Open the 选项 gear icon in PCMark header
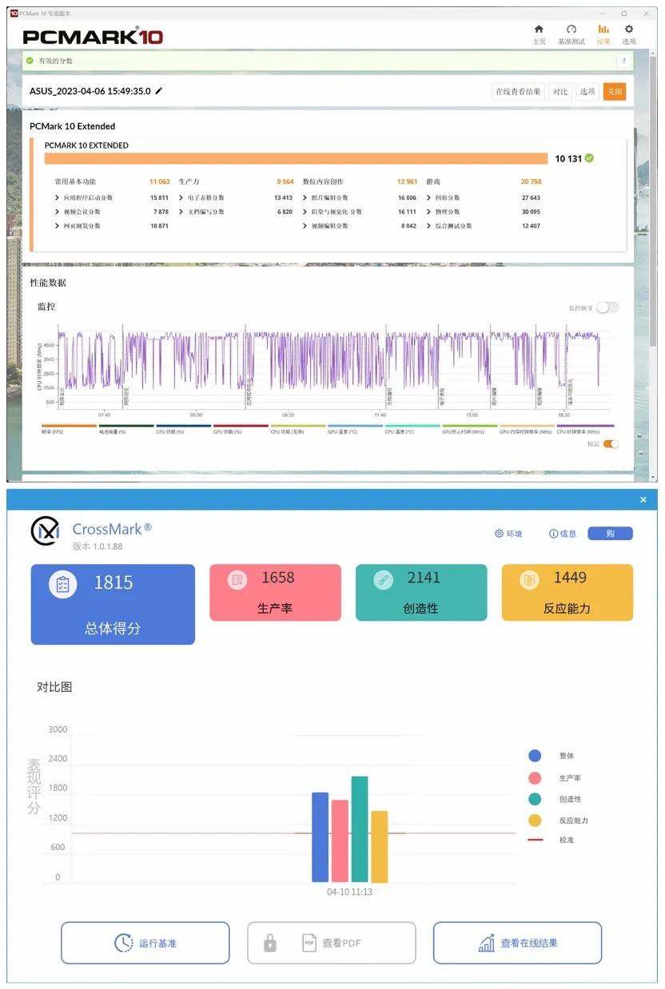This screenshot has width=665, height=989. 629,30
